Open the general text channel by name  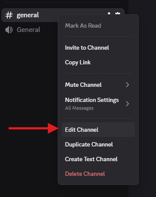point(28,15)
